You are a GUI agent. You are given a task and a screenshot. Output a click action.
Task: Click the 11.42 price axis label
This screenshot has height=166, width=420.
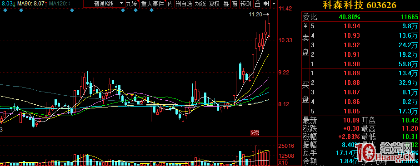tap(285, 9)
